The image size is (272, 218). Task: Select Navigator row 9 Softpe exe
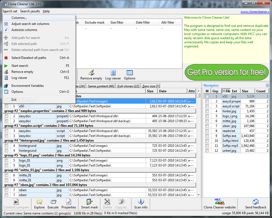click(x=236, y=136)
